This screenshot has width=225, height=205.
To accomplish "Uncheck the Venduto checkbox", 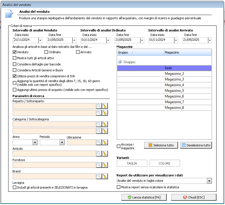I will pyautogui.click(x=14, y=52).
